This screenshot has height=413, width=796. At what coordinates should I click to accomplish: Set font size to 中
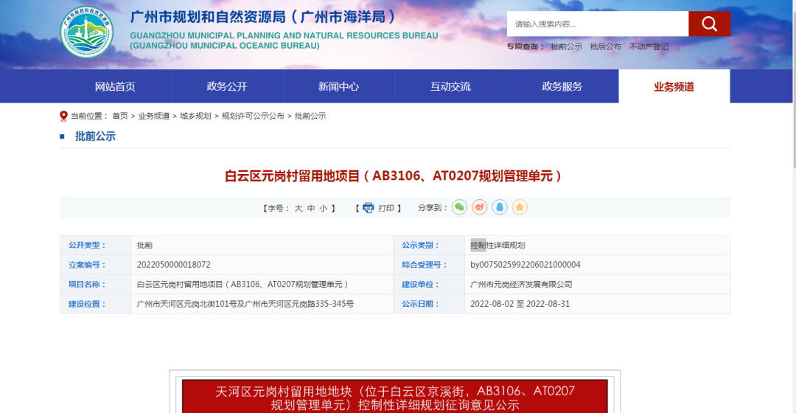pyautogui.click(x=311, y=208)
